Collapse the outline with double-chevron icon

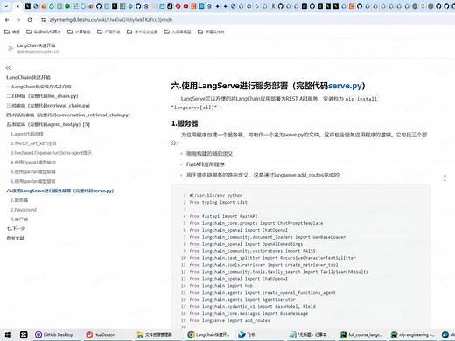(8, 67)
